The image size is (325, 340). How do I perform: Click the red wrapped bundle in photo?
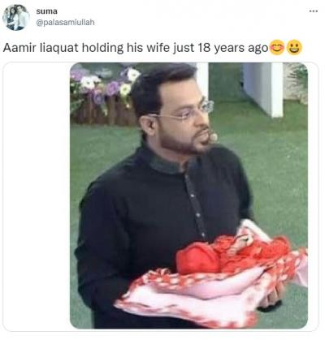pyautogui.click(x=230, y=254)
